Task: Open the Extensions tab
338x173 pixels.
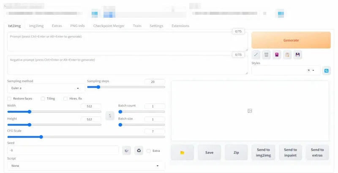Action: [x=180, y=26]
